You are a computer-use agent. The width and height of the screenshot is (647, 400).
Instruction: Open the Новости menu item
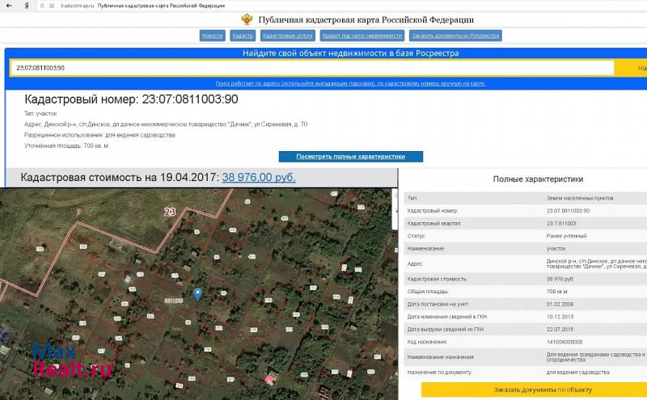point(213,36)
